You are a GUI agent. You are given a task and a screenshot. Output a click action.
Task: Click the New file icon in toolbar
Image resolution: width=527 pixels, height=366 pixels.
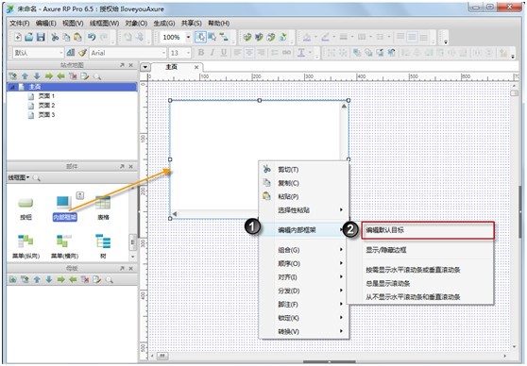18,37
